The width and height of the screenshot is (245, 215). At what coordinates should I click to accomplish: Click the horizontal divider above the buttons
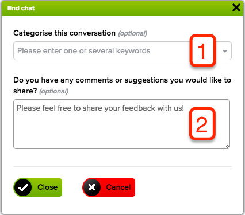pos(122,166)
